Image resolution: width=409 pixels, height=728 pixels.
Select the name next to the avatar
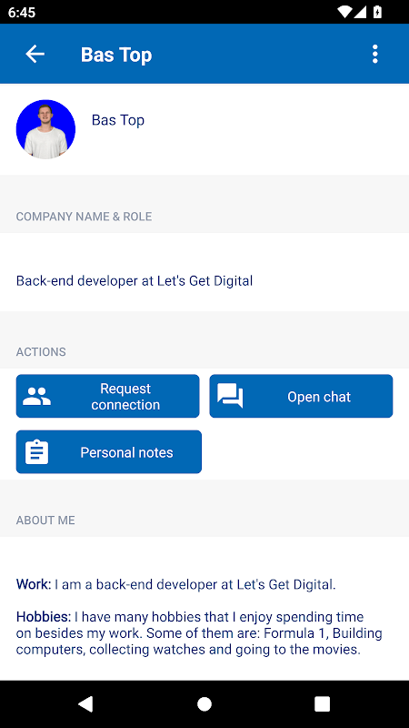[x=118, y=120]
